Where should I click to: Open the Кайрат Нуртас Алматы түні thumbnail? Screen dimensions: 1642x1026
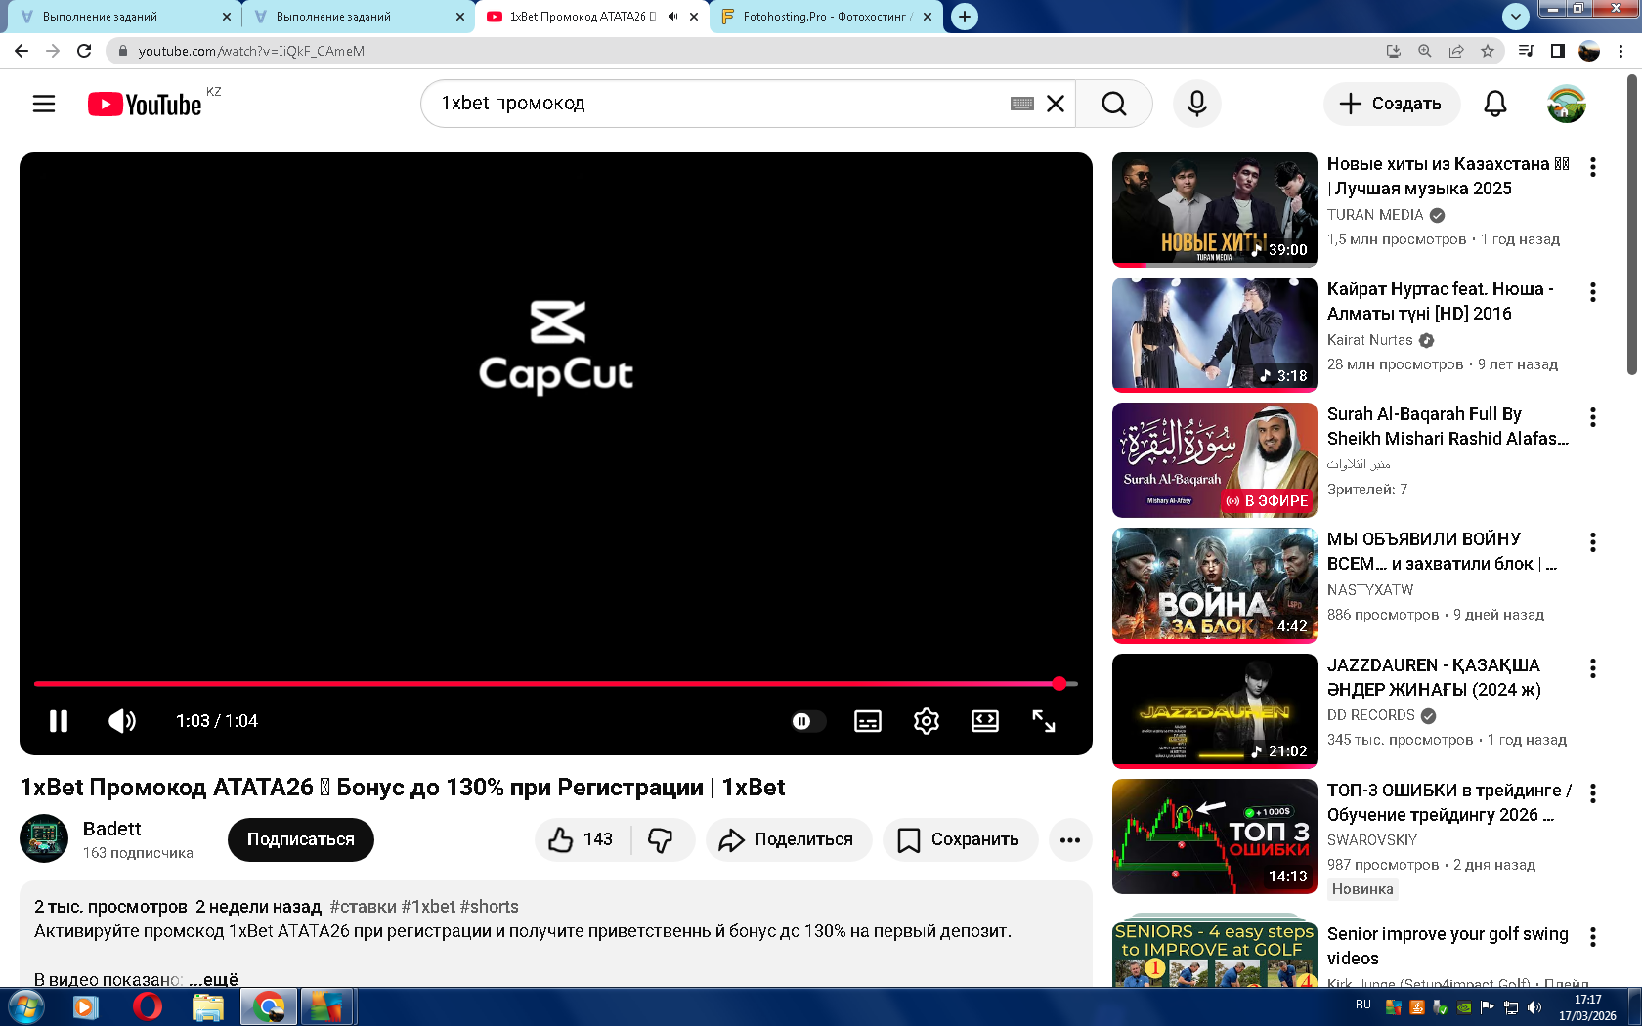point(1215,335)
